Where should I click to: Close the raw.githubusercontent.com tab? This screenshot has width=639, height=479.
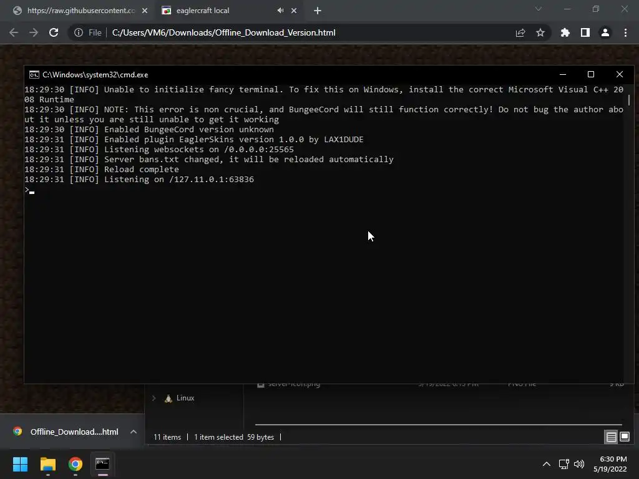tap(145, 11)
